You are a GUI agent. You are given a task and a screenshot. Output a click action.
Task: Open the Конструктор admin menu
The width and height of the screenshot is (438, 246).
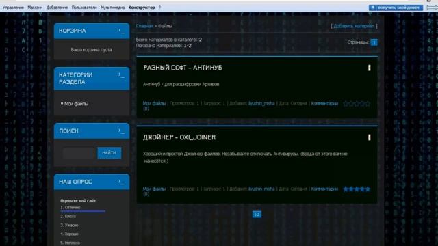(142, 8)
